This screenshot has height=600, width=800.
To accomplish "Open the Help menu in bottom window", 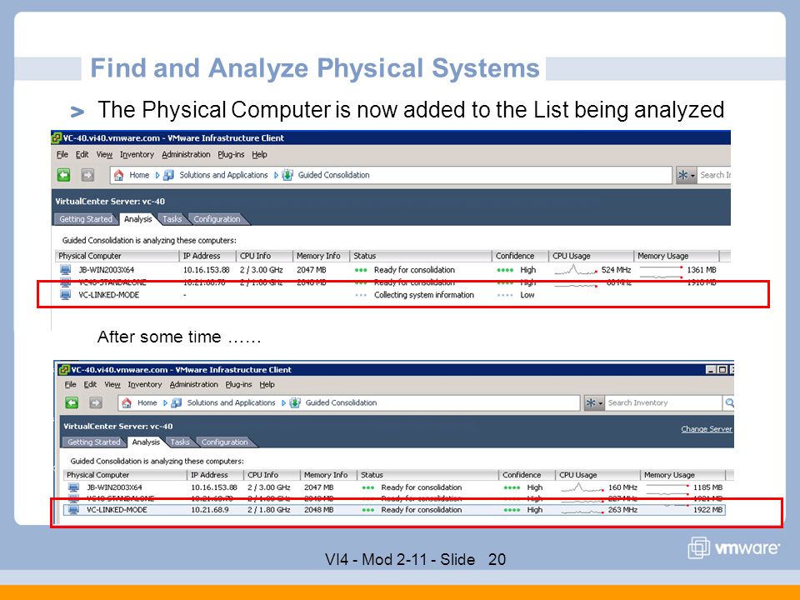I will click(267, 384).
